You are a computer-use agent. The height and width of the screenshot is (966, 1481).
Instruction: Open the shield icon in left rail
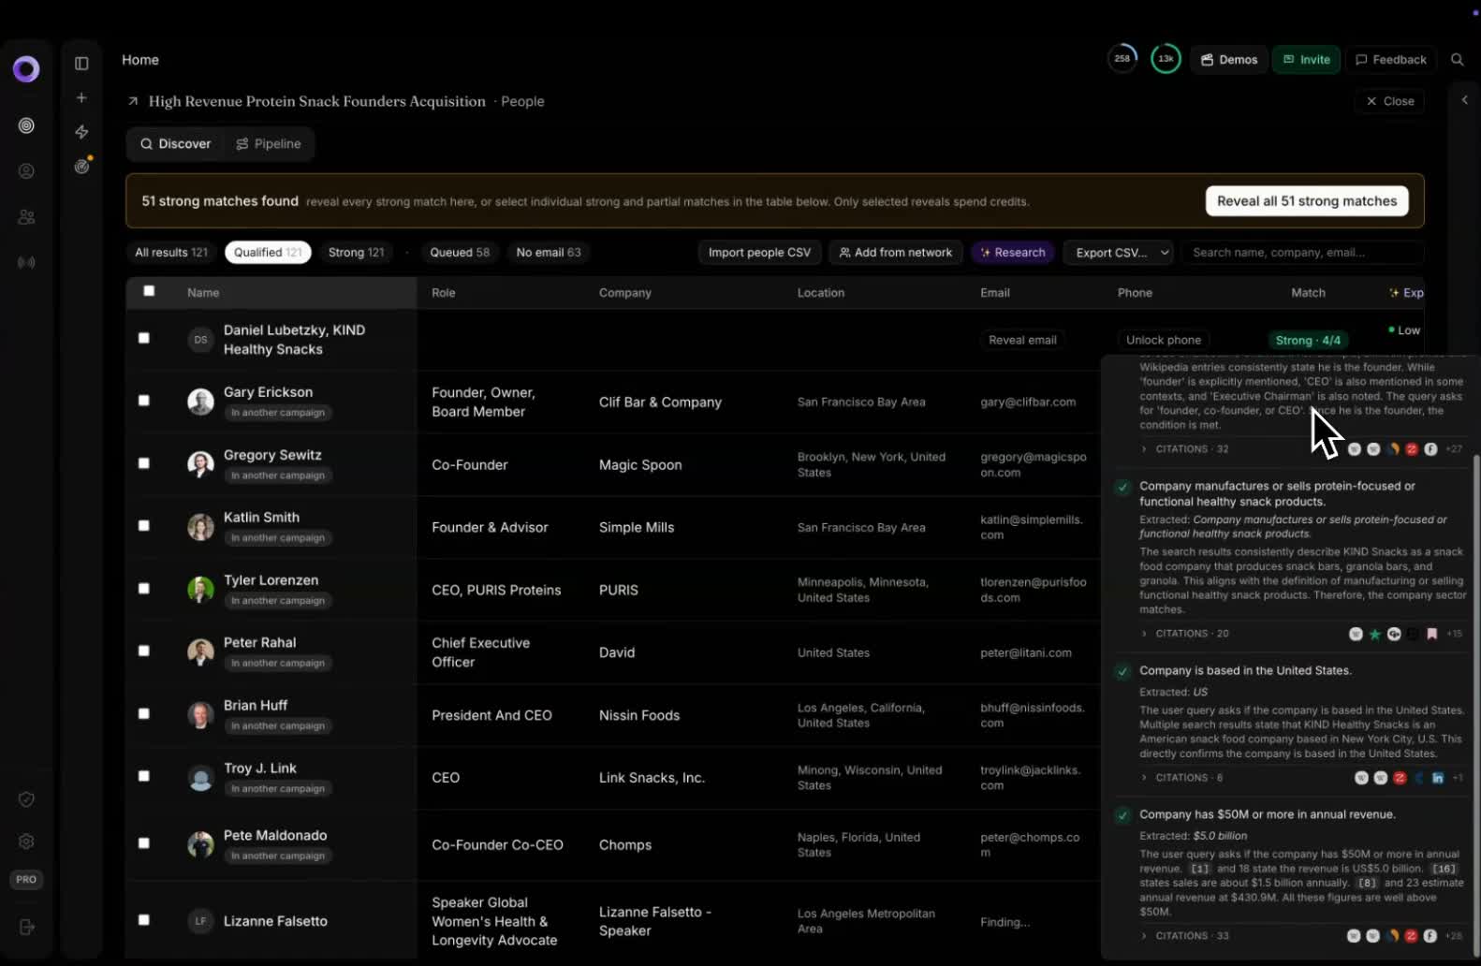point(26,799)
